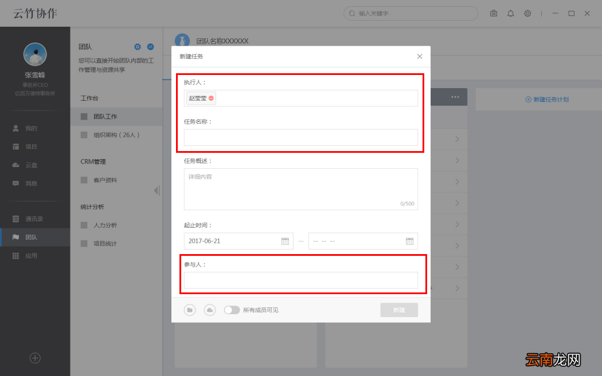
Task: Click the blue list icon beside 团队
Action: click(x=150, y=47)
